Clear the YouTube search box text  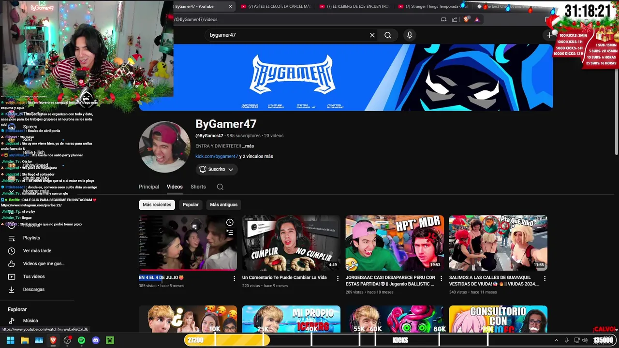[x=372, y=35]
